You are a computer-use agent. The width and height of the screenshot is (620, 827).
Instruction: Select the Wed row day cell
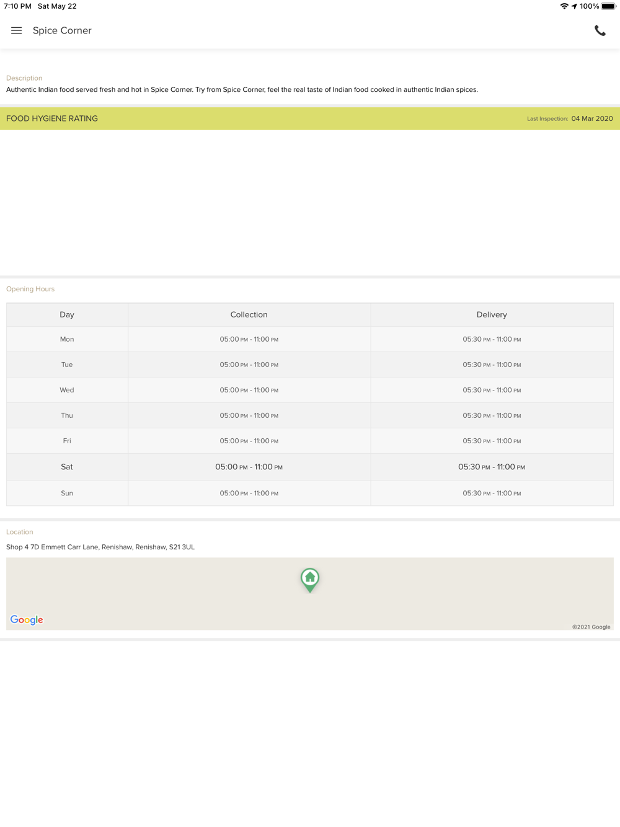67,390
